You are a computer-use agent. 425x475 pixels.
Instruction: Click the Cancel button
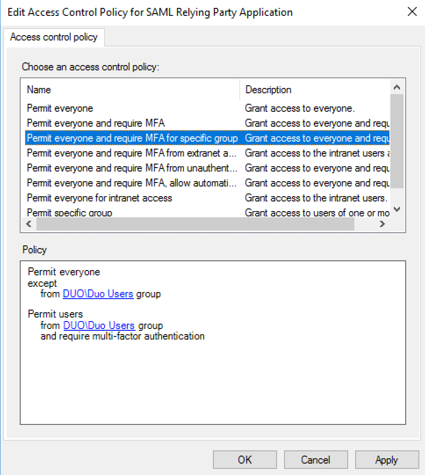pos(316,460)
